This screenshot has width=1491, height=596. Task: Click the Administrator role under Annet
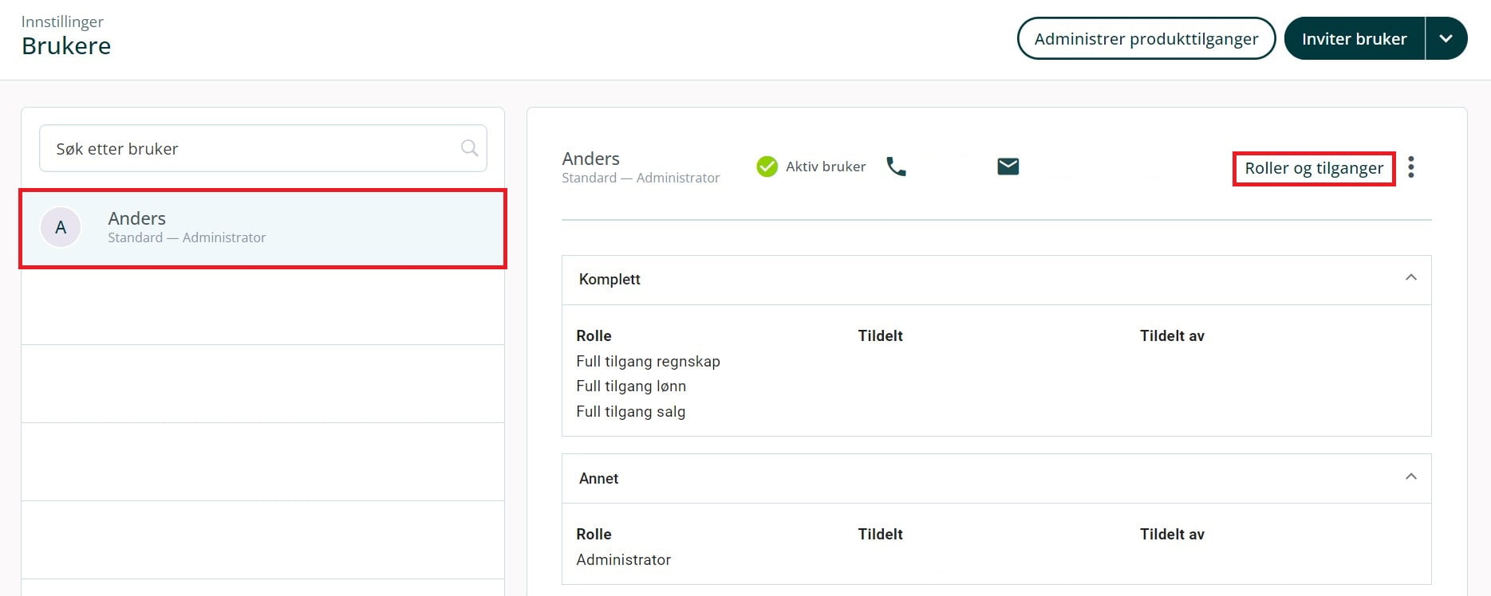pos(623,560)
